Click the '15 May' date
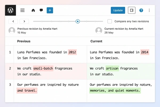Viewport: 160px width, 107px height. tap(22, 33)
